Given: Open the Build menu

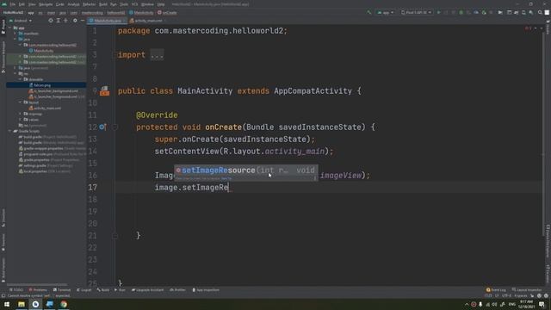Looking at the screenshot, I should pos(103,4).
